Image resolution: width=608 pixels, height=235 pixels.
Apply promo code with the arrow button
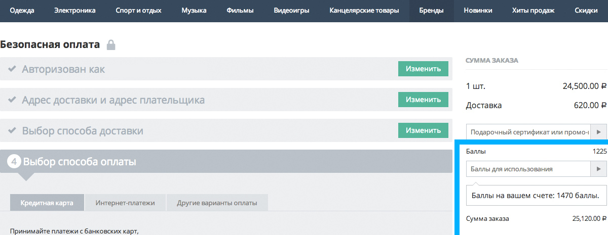(x=599, y=132)
